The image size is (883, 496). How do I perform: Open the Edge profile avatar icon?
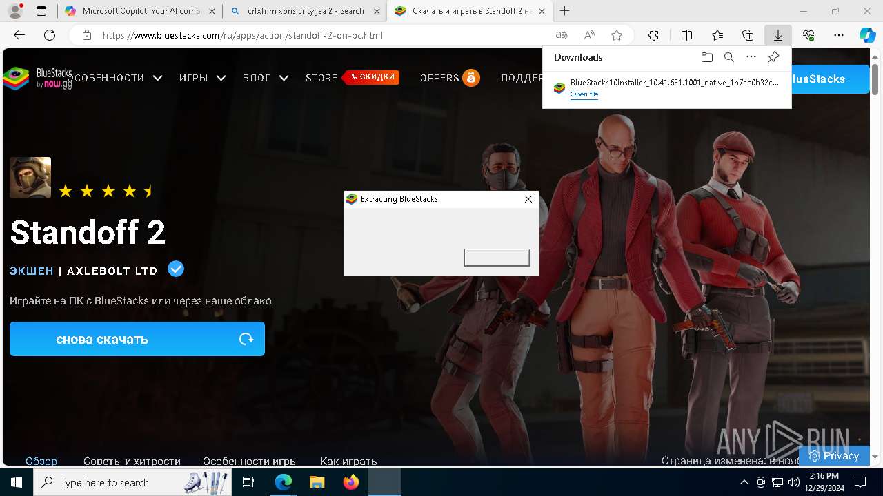point(15,11)
